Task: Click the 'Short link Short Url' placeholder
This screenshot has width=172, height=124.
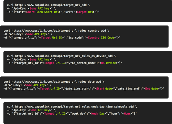Action: (x=43, y=12)
